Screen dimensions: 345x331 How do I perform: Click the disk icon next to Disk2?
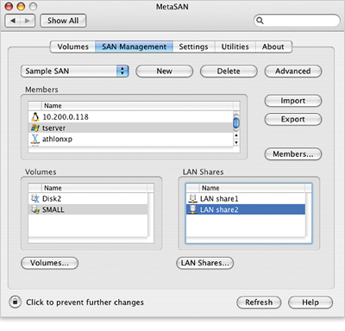35,198
